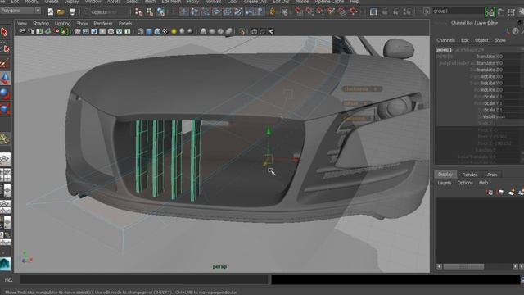524x295 pixels.
Task: Click the select by object type icon
Action: coord(149,12)
